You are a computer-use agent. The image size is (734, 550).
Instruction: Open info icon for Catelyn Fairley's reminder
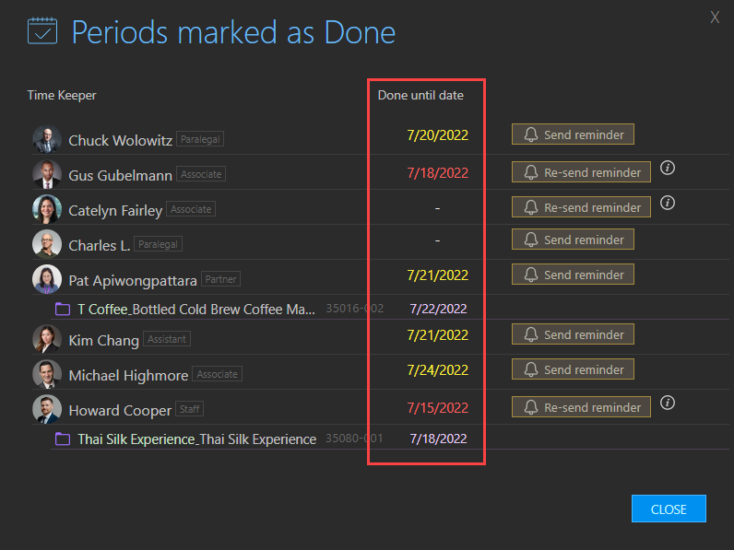[668, 203]
